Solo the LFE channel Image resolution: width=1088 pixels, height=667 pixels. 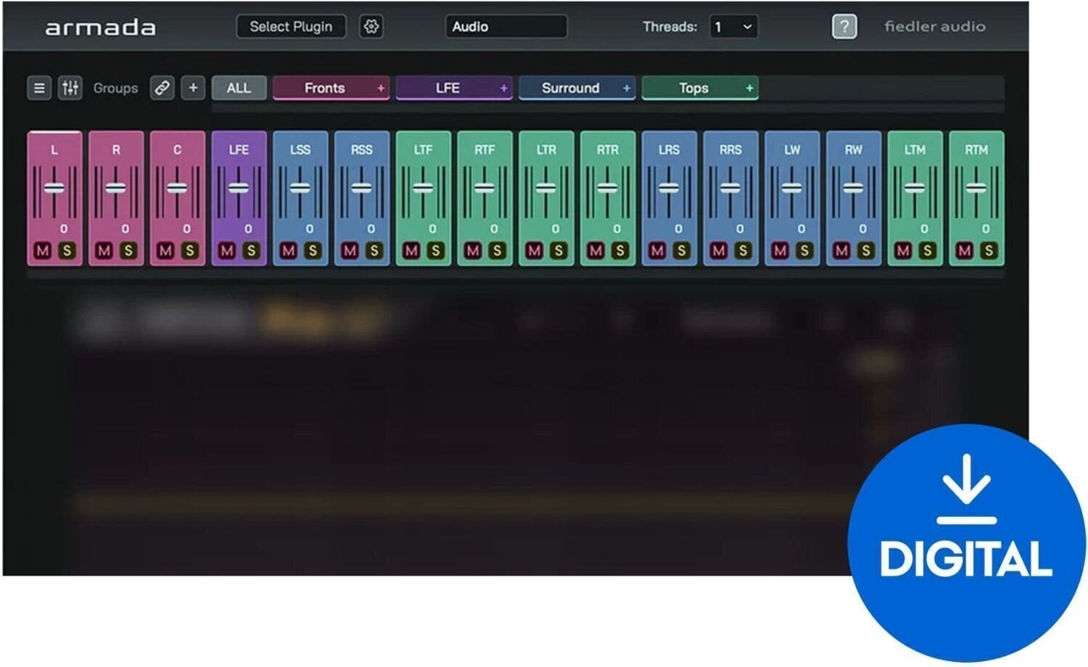pyautogui.click(x=251, y=250)
